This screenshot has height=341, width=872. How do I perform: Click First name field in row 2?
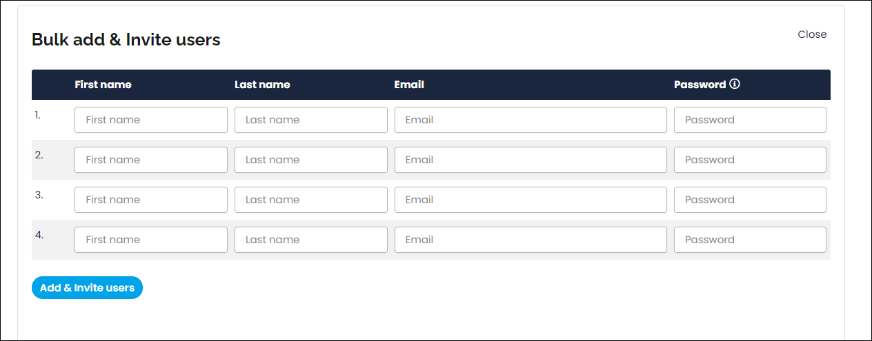(x=150, y=160)
